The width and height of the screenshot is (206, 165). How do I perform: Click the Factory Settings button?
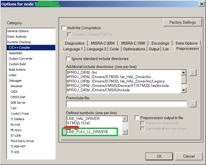182,23
